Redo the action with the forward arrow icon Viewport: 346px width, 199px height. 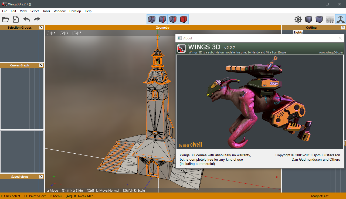coord(37,19)
